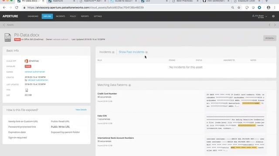Click the Expiration date exposure text
Viewport: 279px width, 156px height.
pos(17,132)
